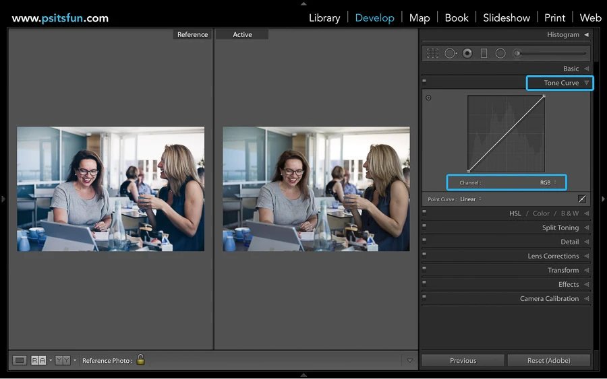
Task: Click the Reset (Adobe) button
Action: point(548,360)
